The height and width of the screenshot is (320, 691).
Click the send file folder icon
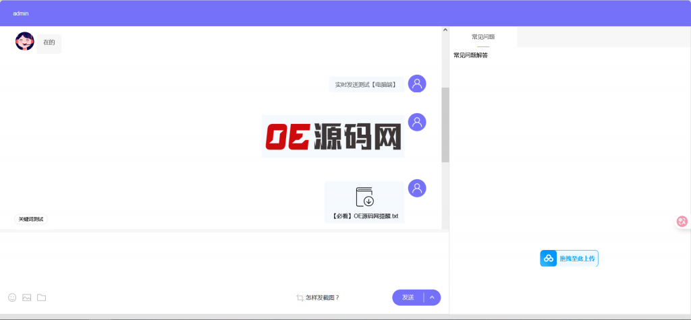point(41,298)
